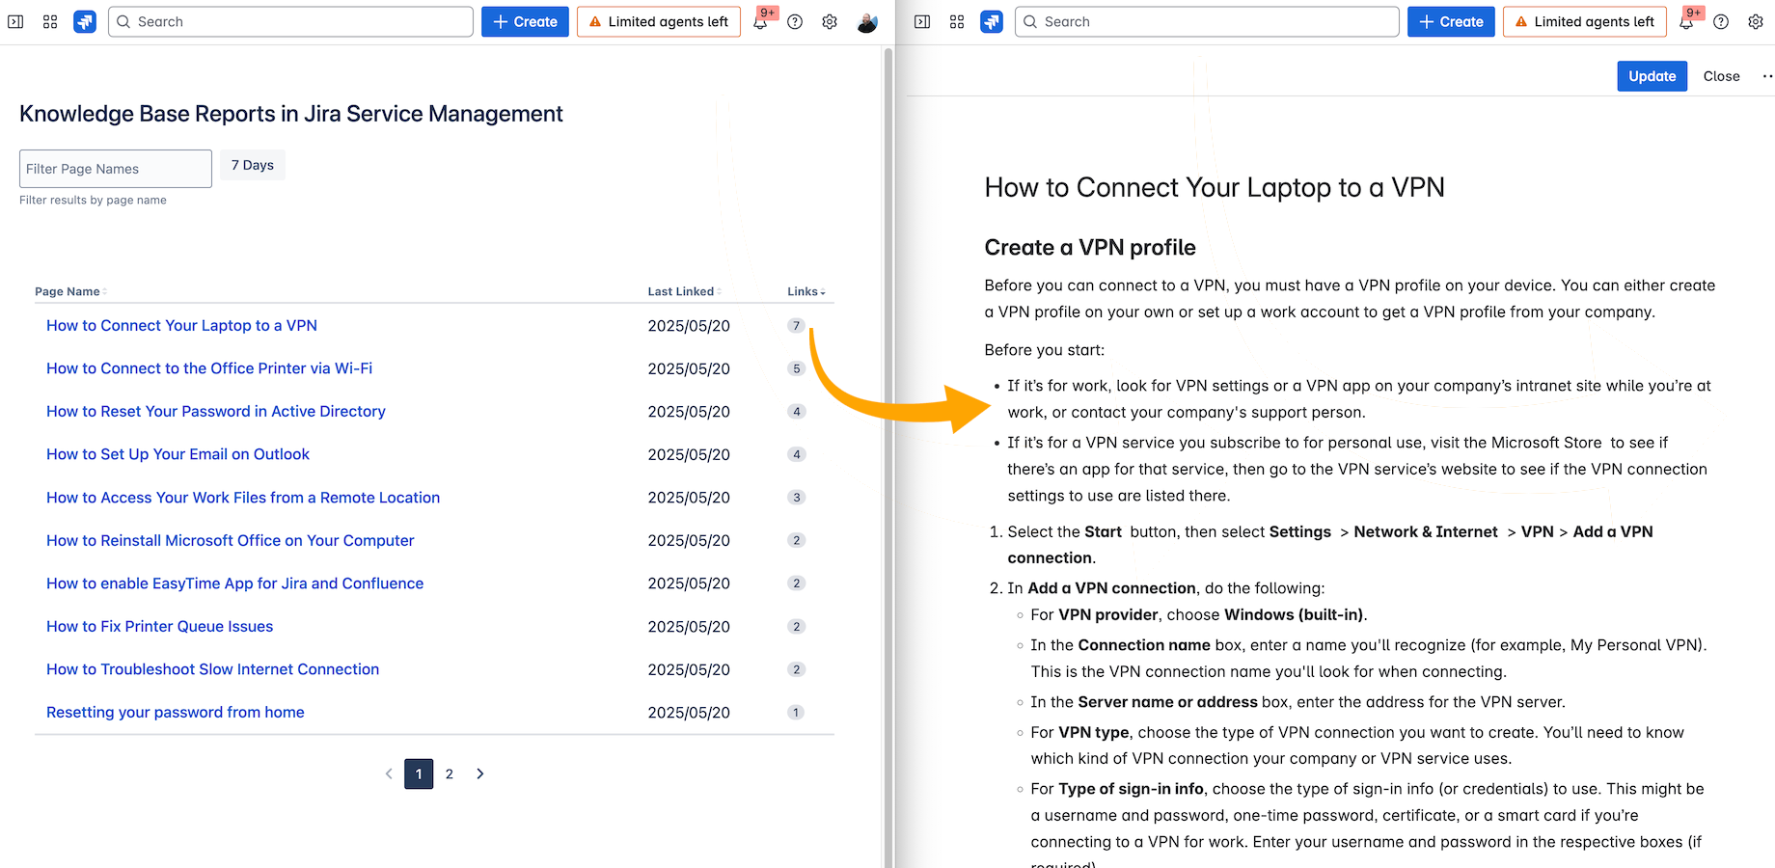
Task: Click the Close button
Action: [1721, 76]
